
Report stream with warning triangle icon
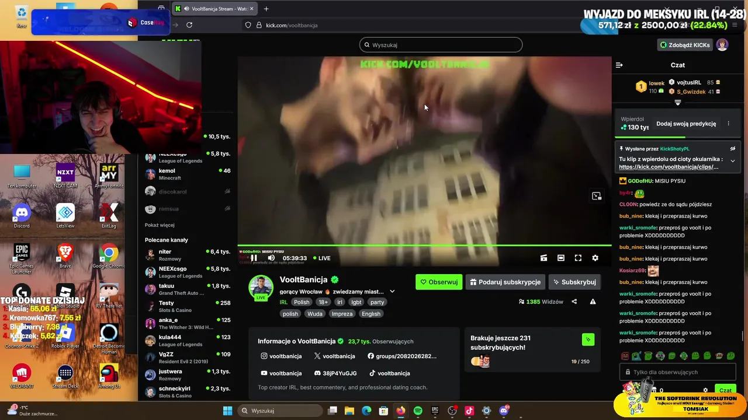point(593,302)
